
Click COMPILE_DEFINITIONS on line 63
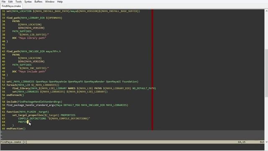(x=32, y=118)
